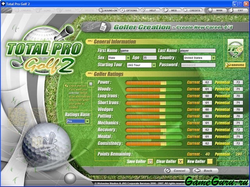Open the Options menu button

[129, 11]
